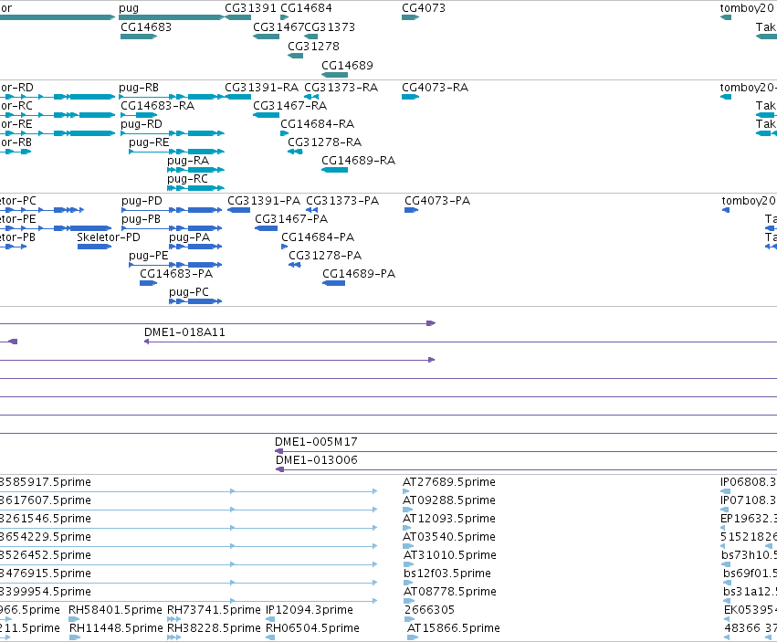Click the DME1-013O06 clone label
The image size is (777, 642).
pos(317,460)
